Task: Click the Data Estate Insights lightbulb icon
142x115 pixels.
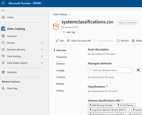Action: 3,63
